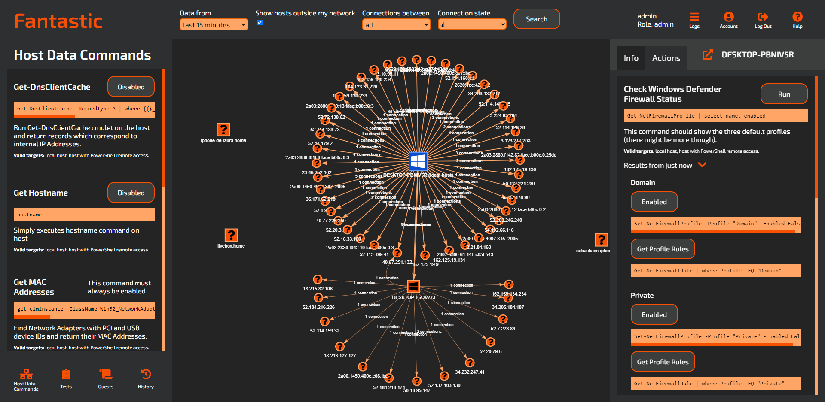Image resolution: width=825 pixels, height=402 pixels.
Task: Open the Connection state dropdown
Action: [x=472, y=25]
